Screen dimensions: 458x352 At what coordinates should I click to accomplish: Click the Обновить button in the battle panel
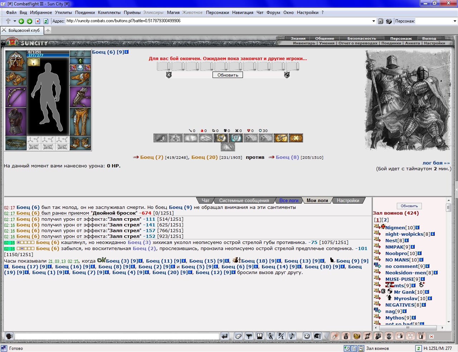coord(228,75)
